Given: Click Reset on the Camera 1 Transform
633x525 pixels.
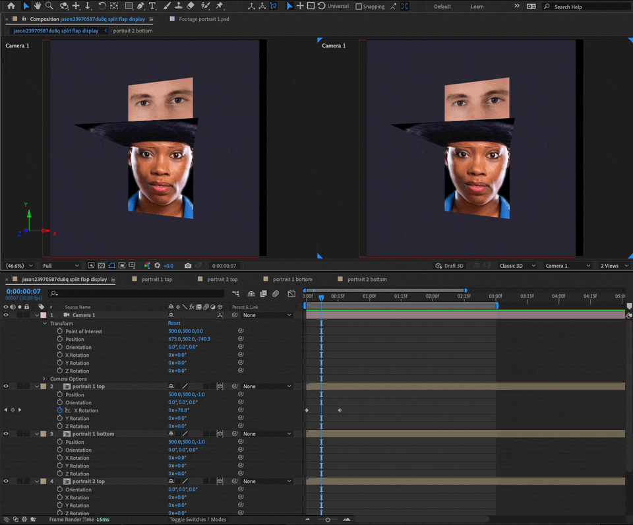Looking at the screenshot, I should 173,323.
